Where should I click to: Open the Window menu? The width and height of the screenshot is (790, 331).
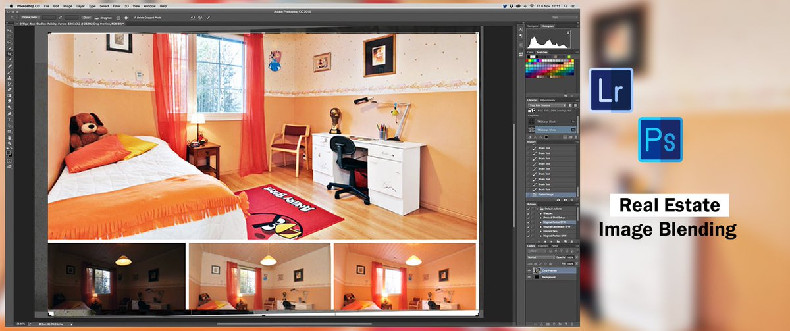pyautogui.click(x=149, y=6)
